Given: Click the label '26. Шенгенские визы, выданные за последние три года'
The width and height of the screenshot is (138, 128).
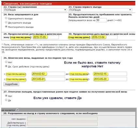Looking at the screenshot, I should click(x=38, y=58).
